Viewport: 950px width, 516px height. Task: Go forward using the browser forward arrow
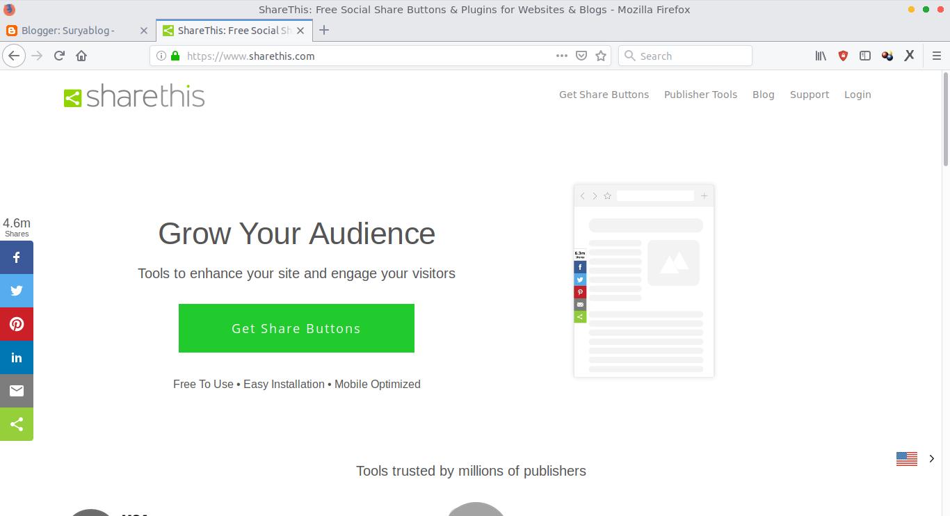coord(37,56)
